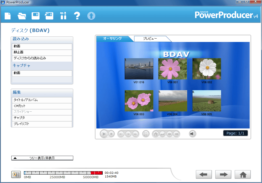Click the disc capacity icon beside the capacity bar
The width and height of the screenshot is (262, 183).
(x=16, y=175)
